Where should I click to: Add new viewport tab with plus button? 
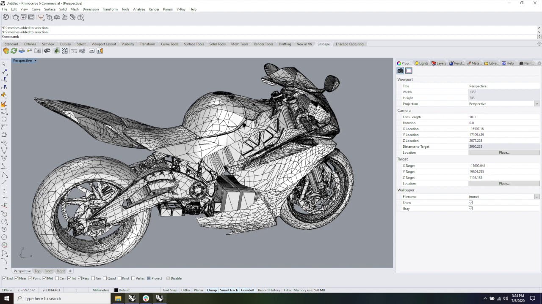pyautogui.click(x=70, y=271)
